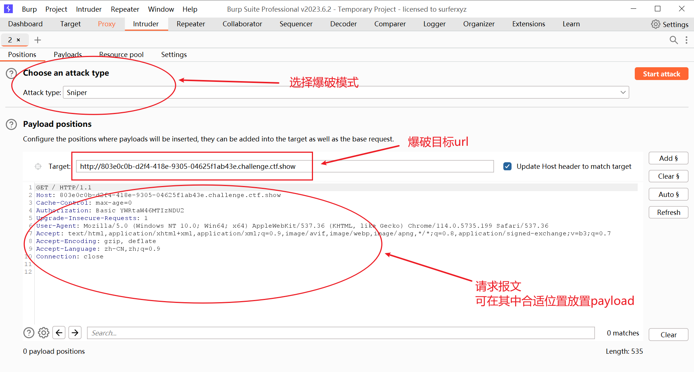Go to next search match arrow
This screenshot has width=694, height=372.
point(75,333)
